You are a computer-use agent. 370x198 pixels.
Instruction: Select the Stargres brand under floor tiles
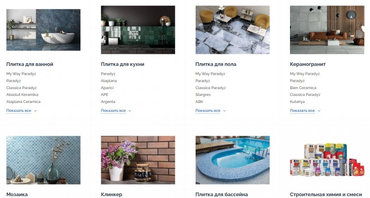click(203, 95)
